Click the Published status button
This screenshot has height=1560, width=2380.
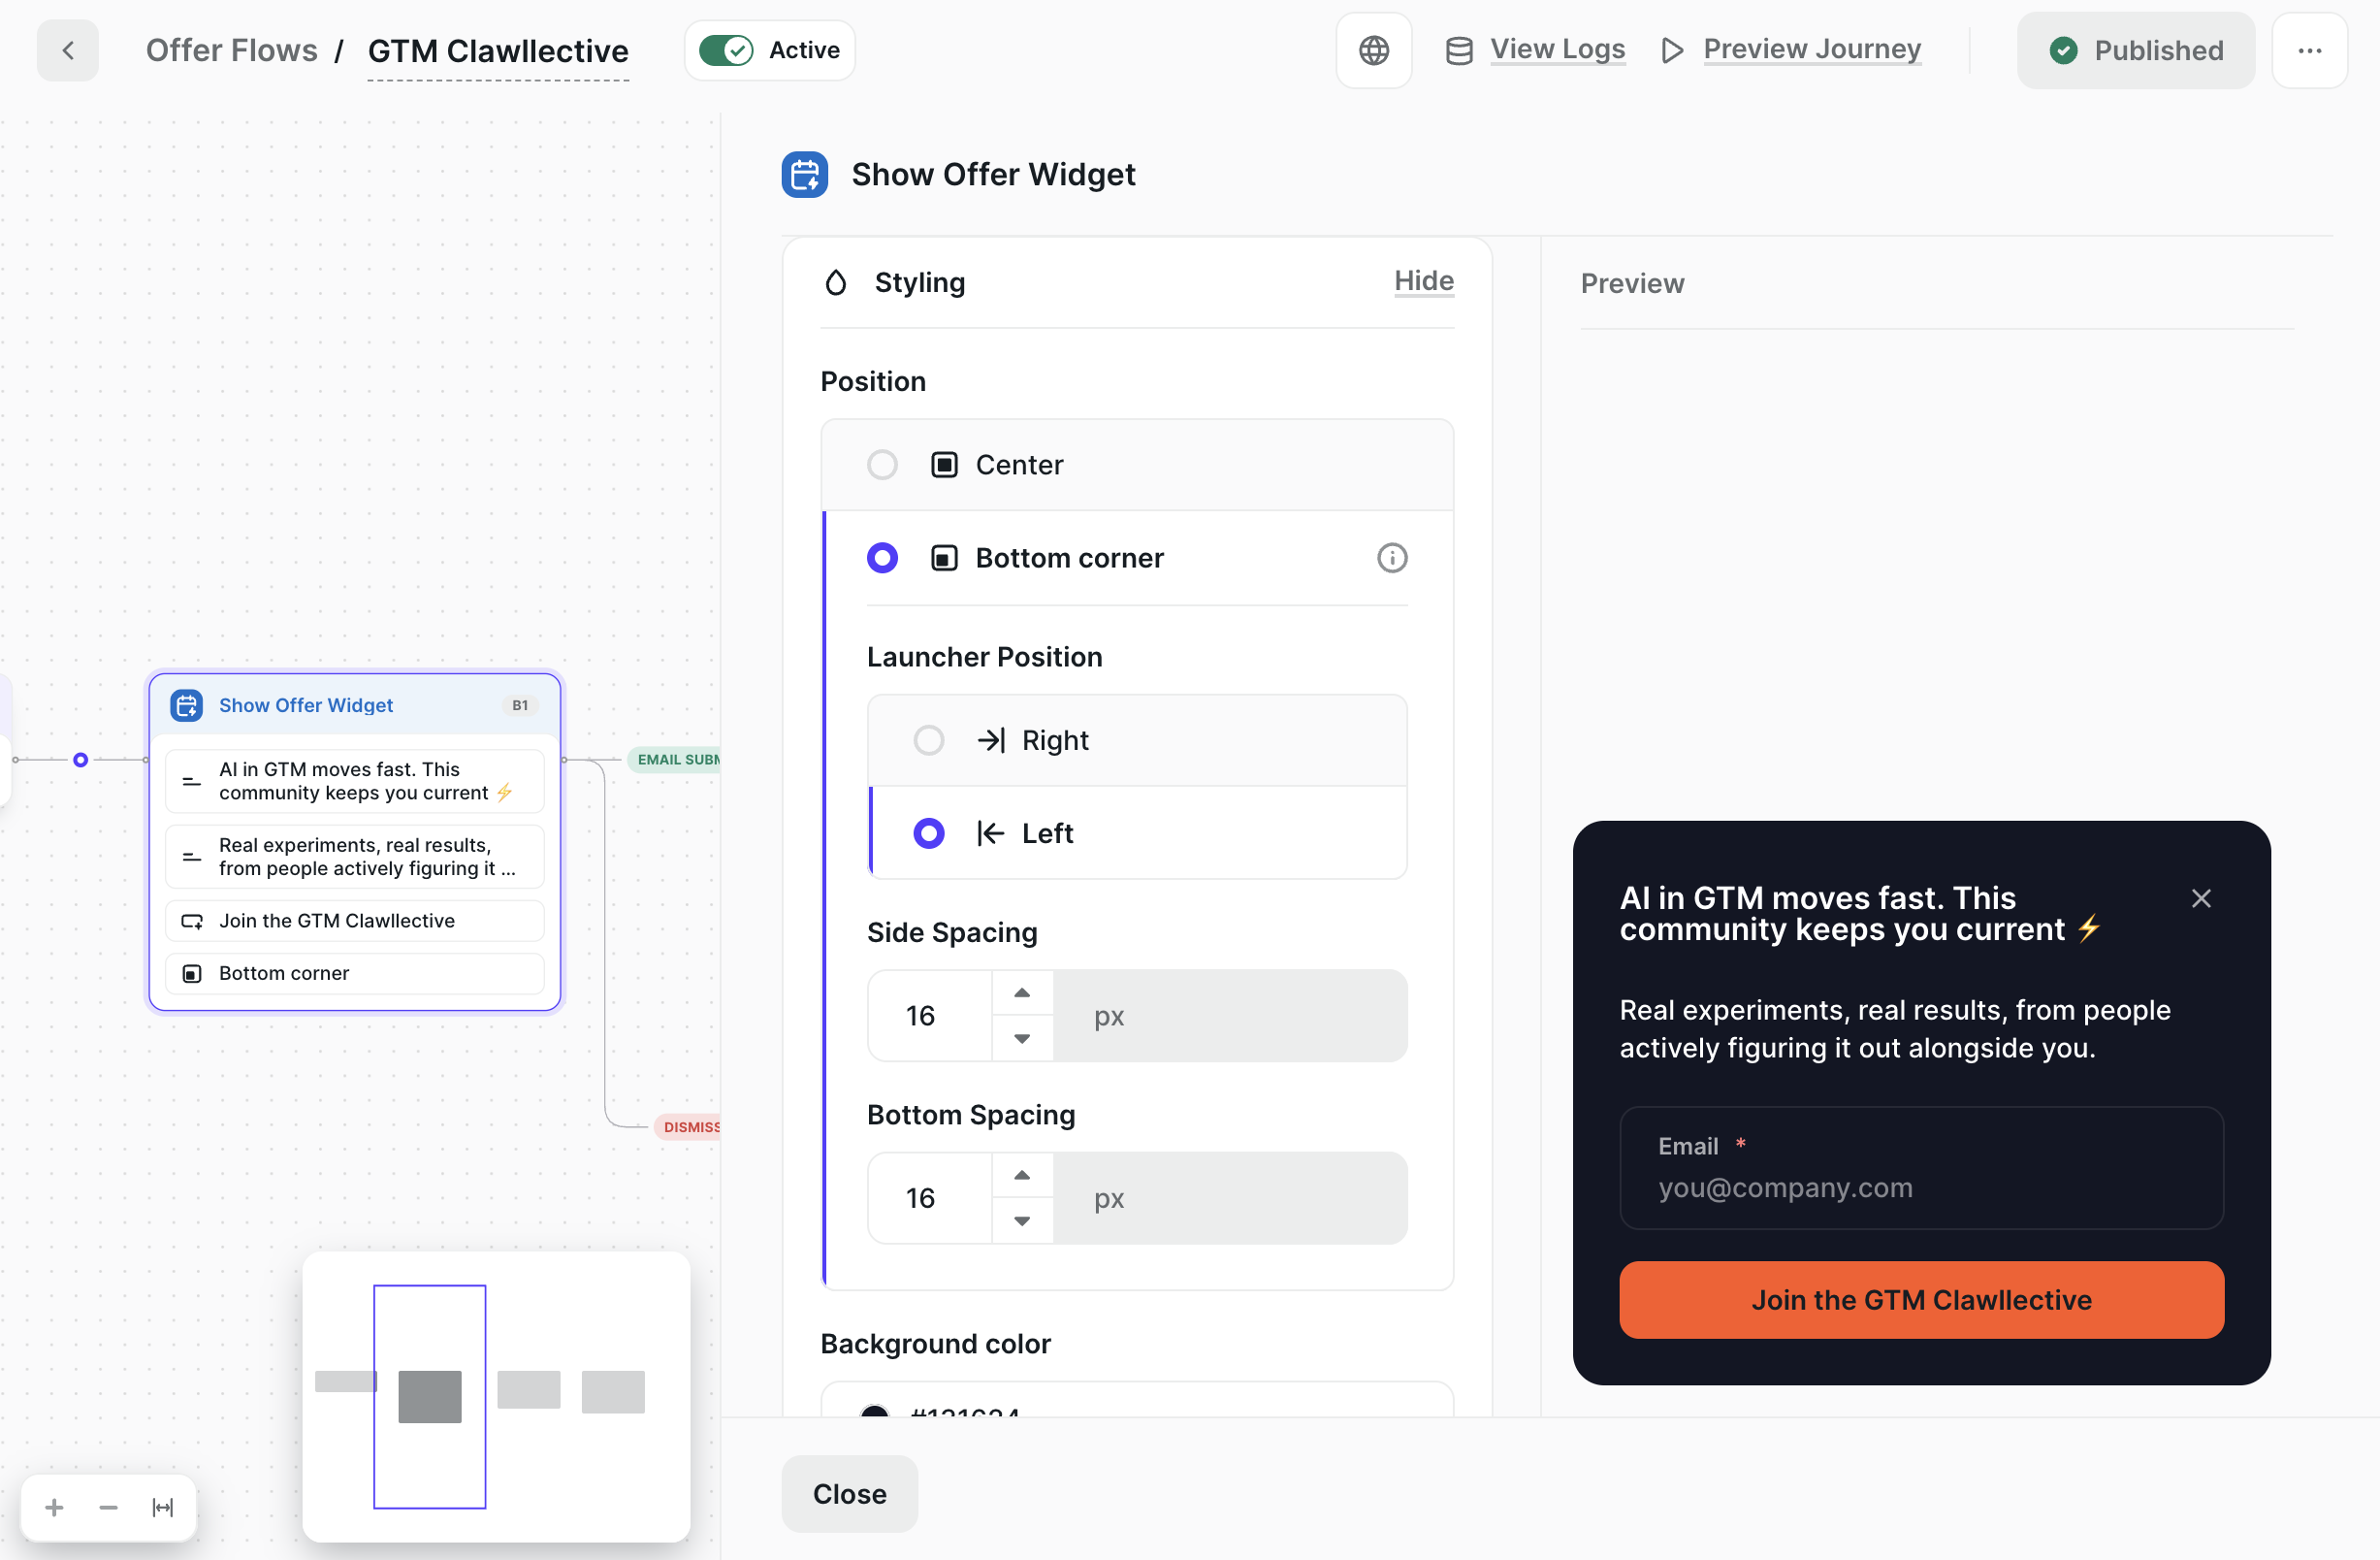tap(2135, 50)
